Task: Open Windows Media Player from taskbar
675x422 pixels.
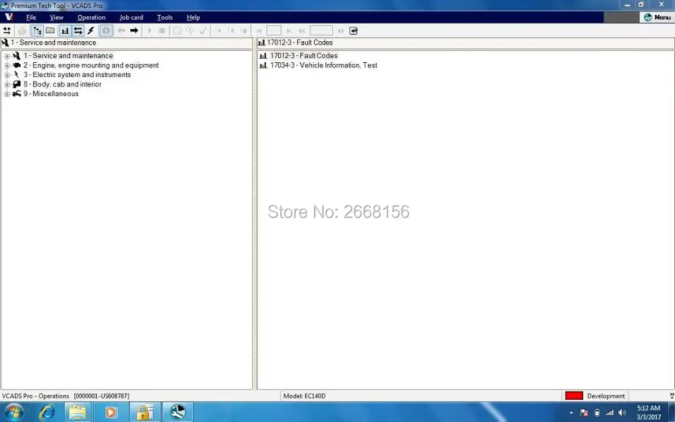Action: (111, 413)
